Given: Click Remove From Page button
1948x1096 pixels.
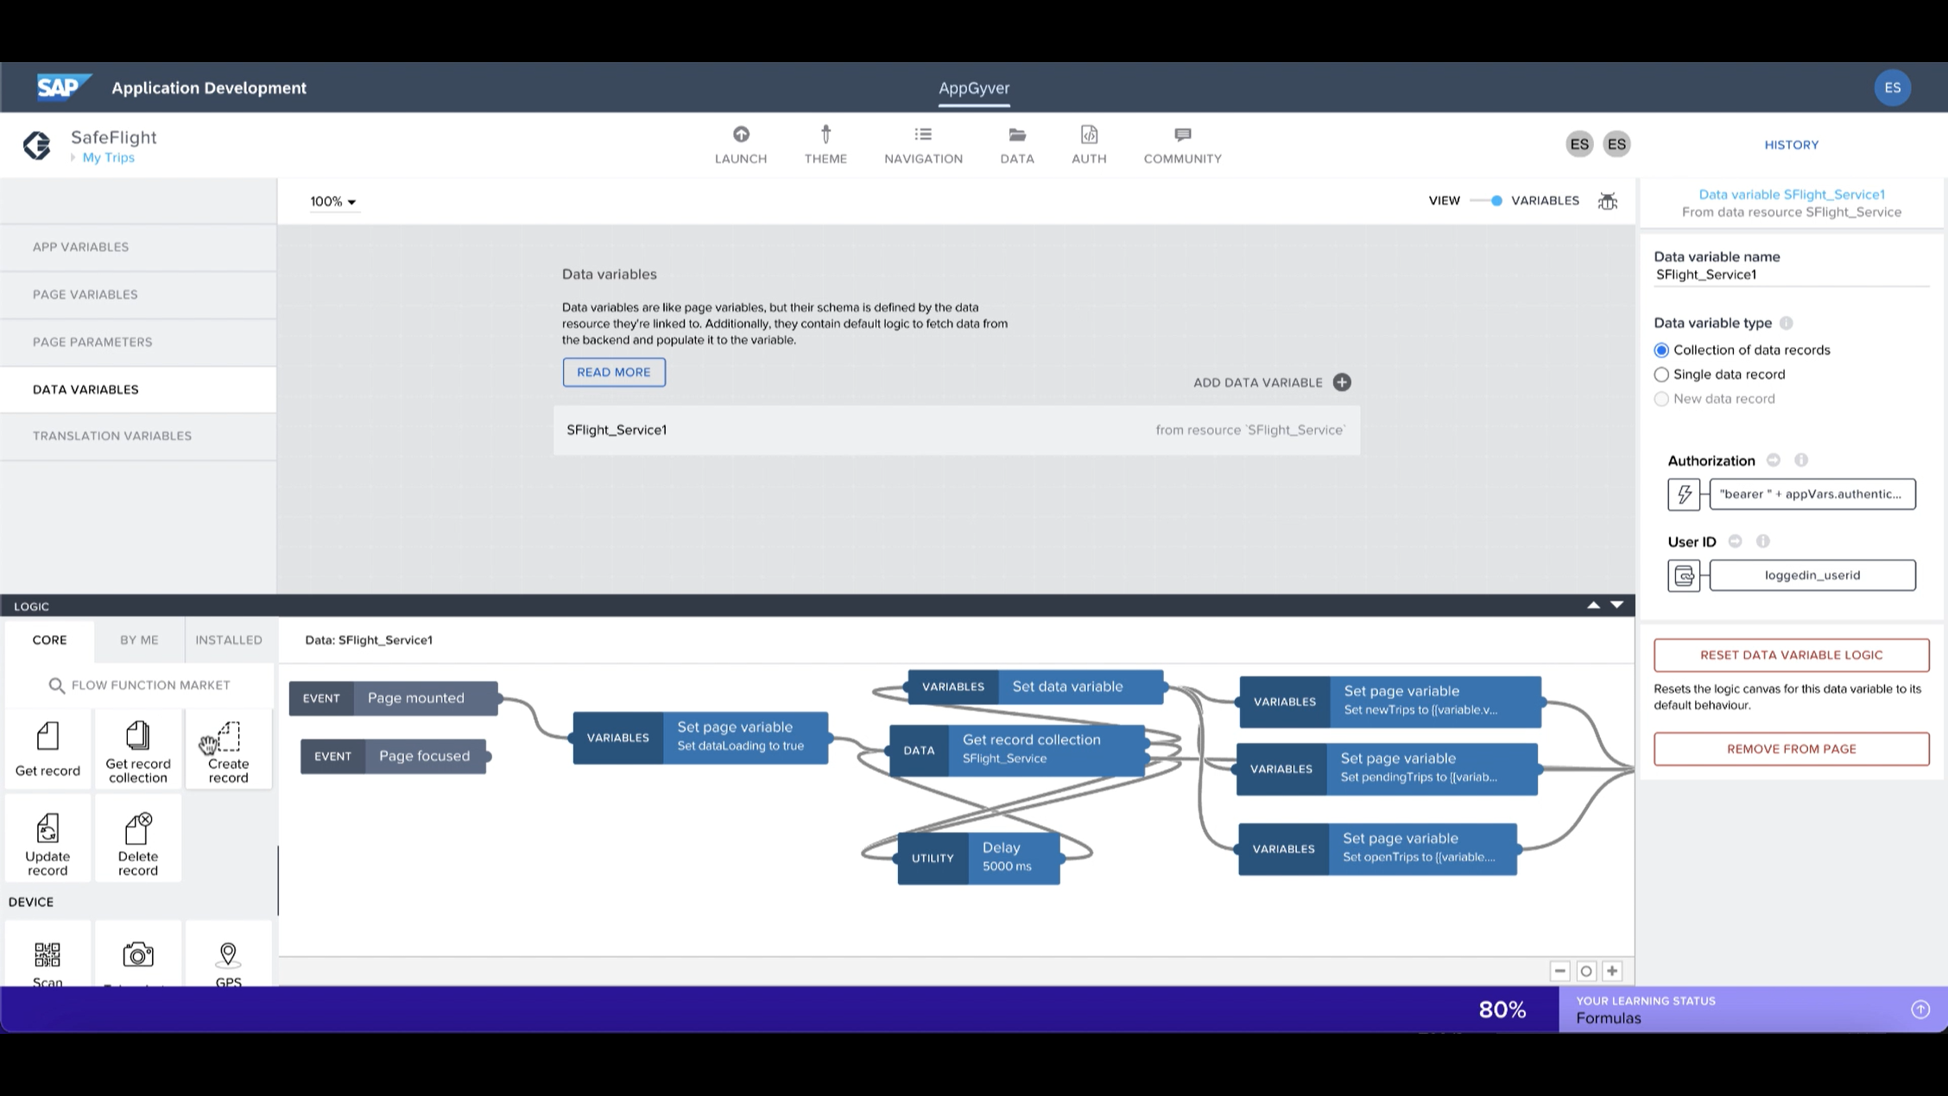Looking at the screenshot, I should point(1791,749).
